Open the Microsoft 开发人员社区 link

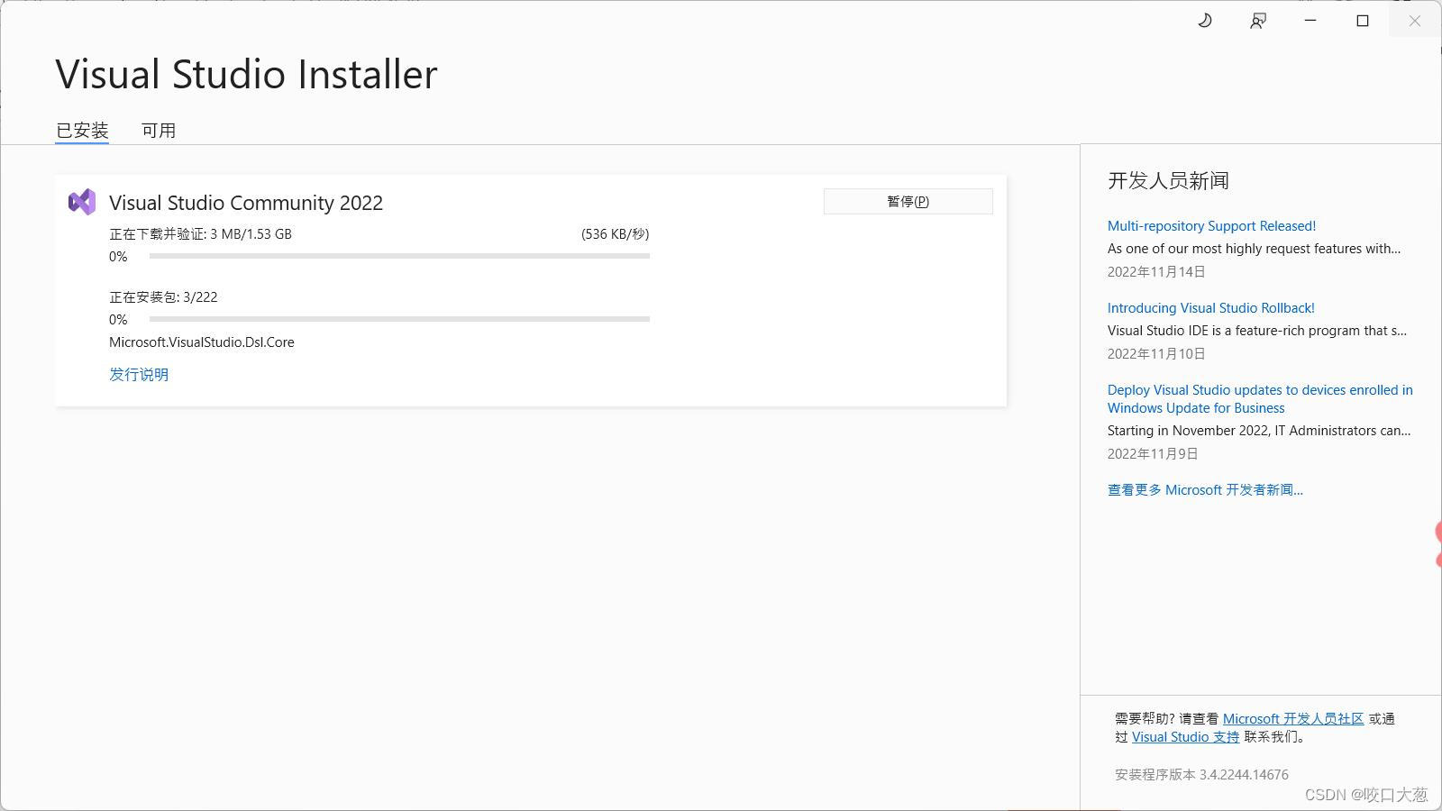pyautogui.click(x=1293, y=719)
